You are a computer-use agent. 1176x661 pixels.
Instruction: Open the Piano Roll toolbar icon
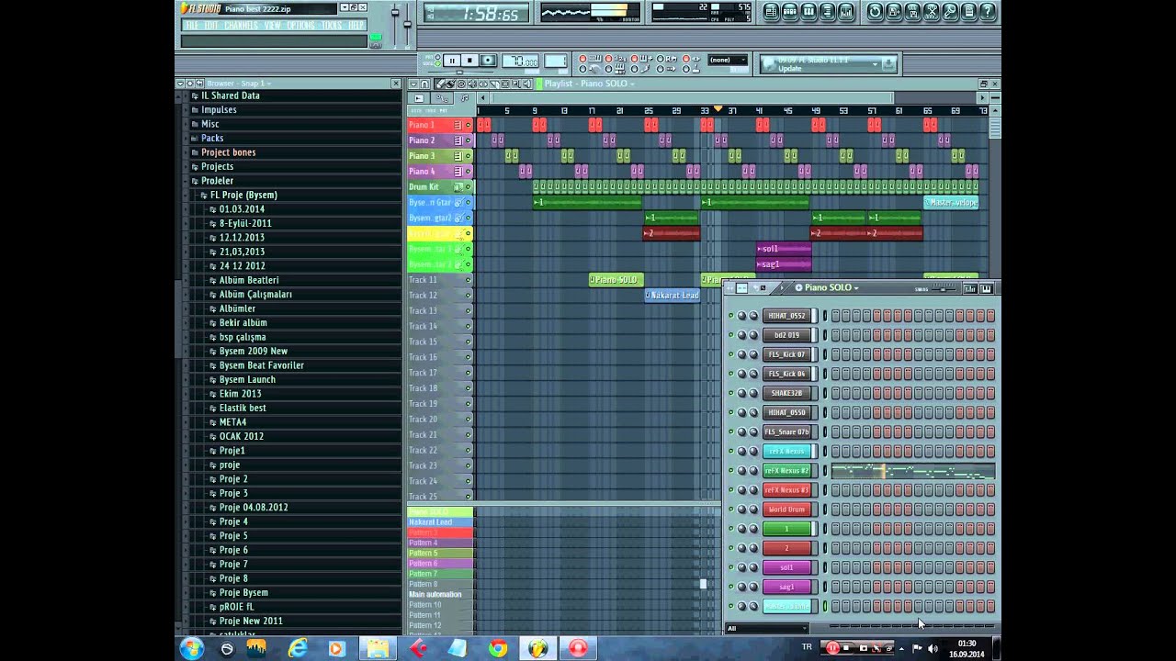(x=808, y=12)
